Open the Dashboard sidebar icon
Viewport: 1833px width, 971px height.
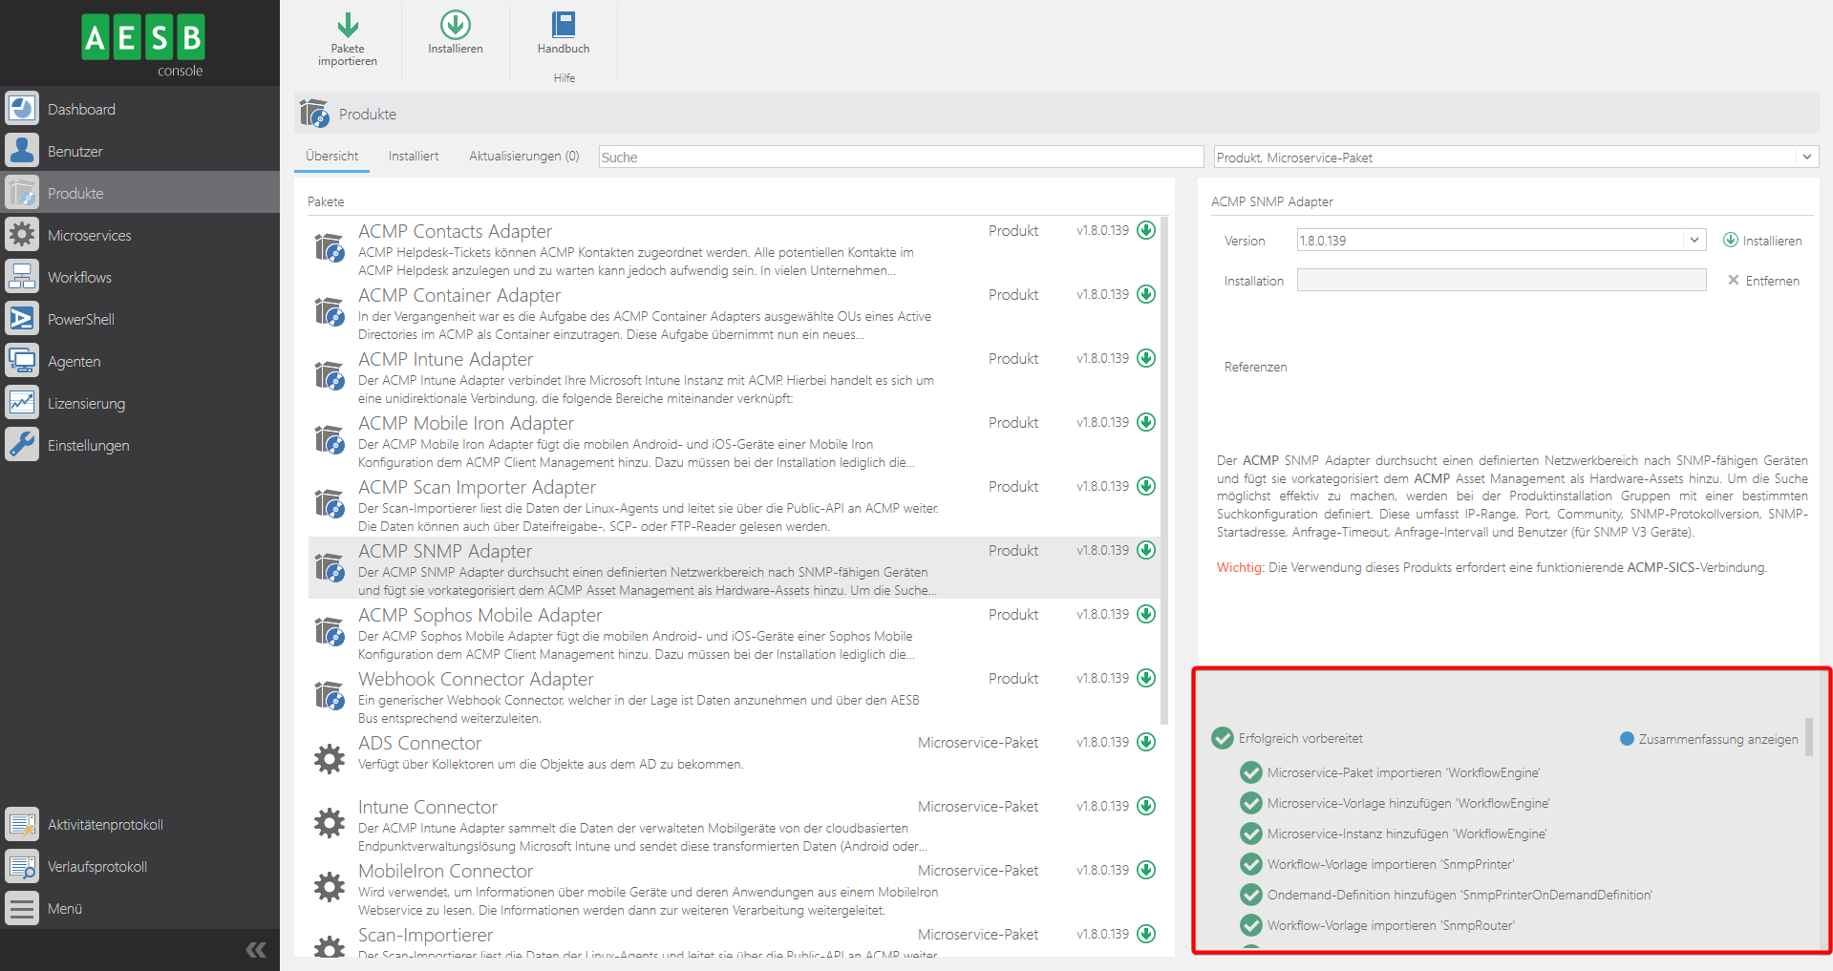coord(22,109)
